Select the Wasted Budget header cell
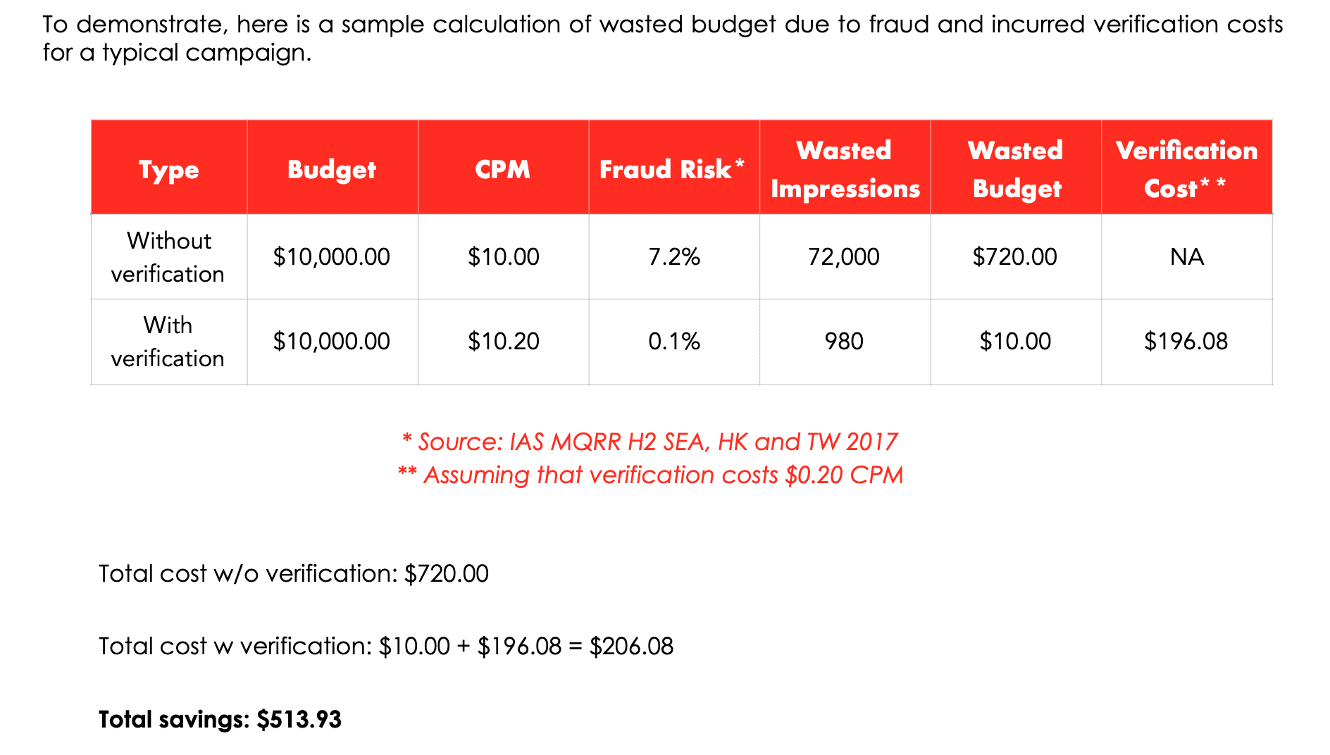Screen dimensions: 1330x755 [1016, 170]
